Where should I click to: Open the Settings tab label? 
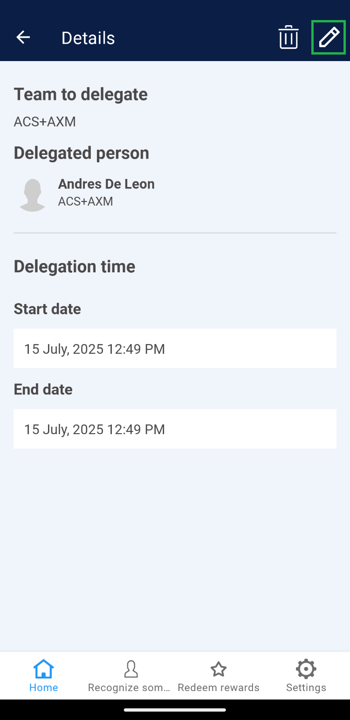tap(306, 687)
